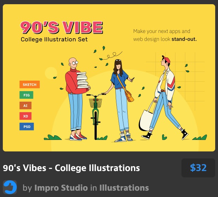Click the brown AI format badge
The width and height of the screenshot is (218, 197).
(x=25, y=106)
